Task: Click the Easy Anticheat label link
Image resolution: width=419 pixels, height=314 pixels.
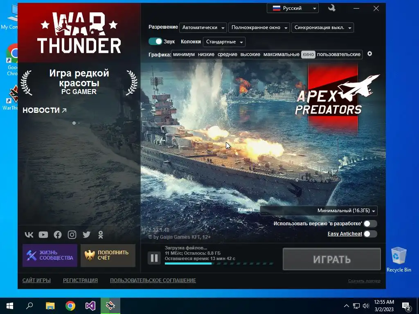Action: click(345, 234)
